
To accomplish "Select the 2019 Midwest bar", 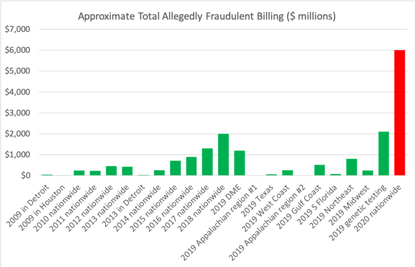I will pyautogui.click(x=368, y=173).
